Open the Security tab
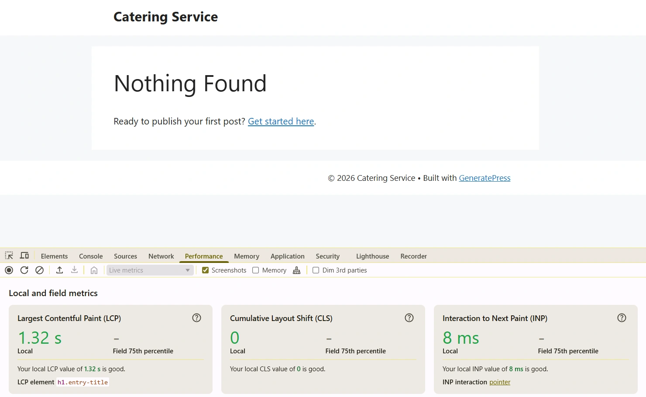The width and height of the screenshot is (646, 397). [x=327, y=256]
